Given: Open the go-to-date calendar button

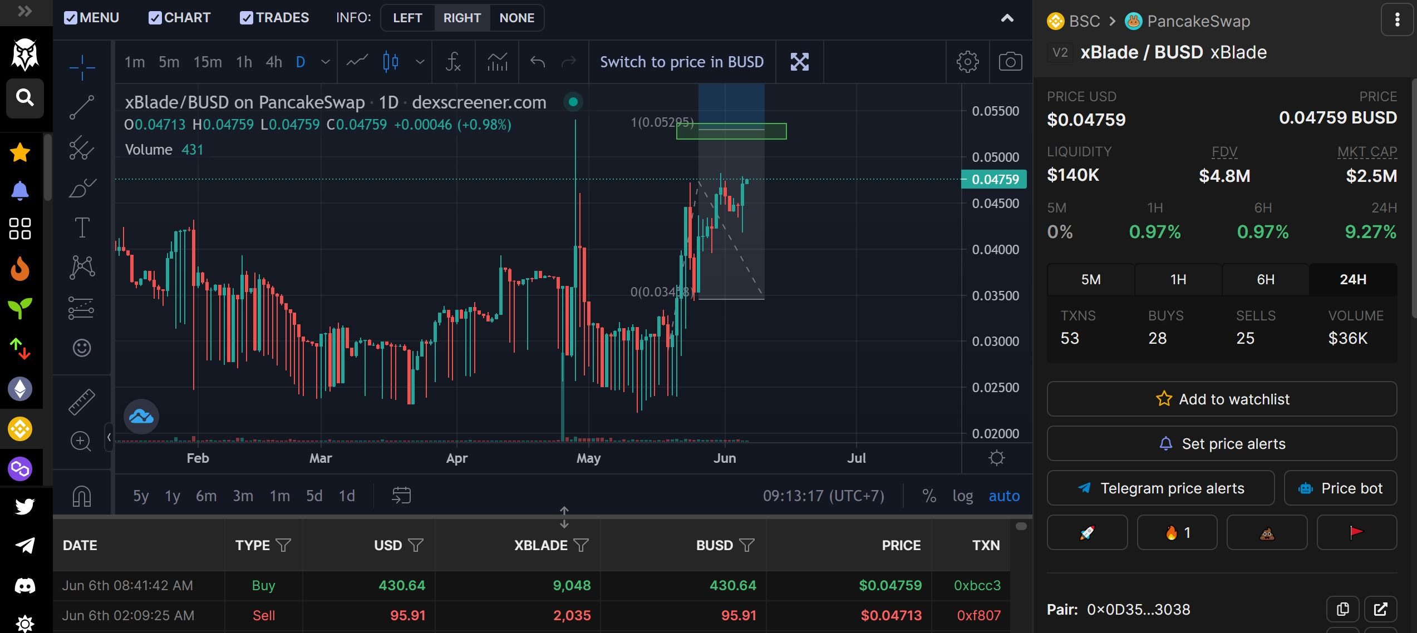Looking at the screenshot, I should [401, 495].
